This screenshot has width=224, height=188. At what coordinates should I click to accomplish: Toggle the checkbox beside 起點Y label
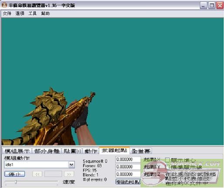click(167, 167)
